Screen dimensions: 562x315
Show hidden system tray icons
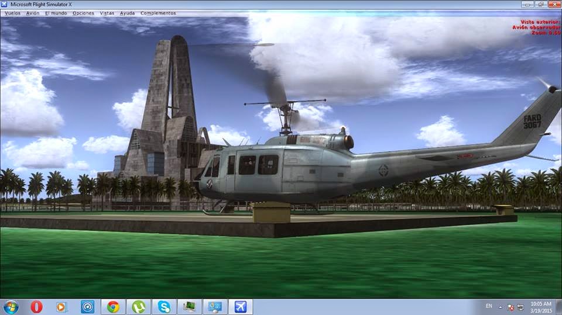501,307
